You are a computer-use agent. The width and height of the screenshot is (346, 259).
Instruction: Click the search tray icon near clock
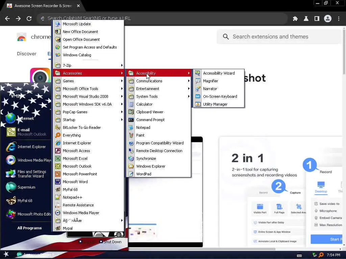321,255
